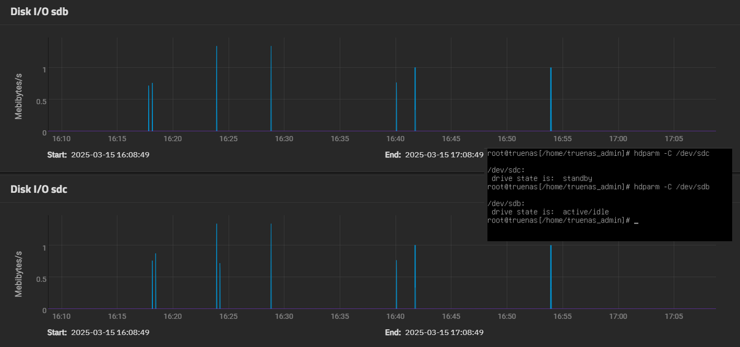Image resolution: width=740 pixels, height=347 pixels.
Task: Click the 17:05 tick label on sdb chart
Action: click(674, 139)
